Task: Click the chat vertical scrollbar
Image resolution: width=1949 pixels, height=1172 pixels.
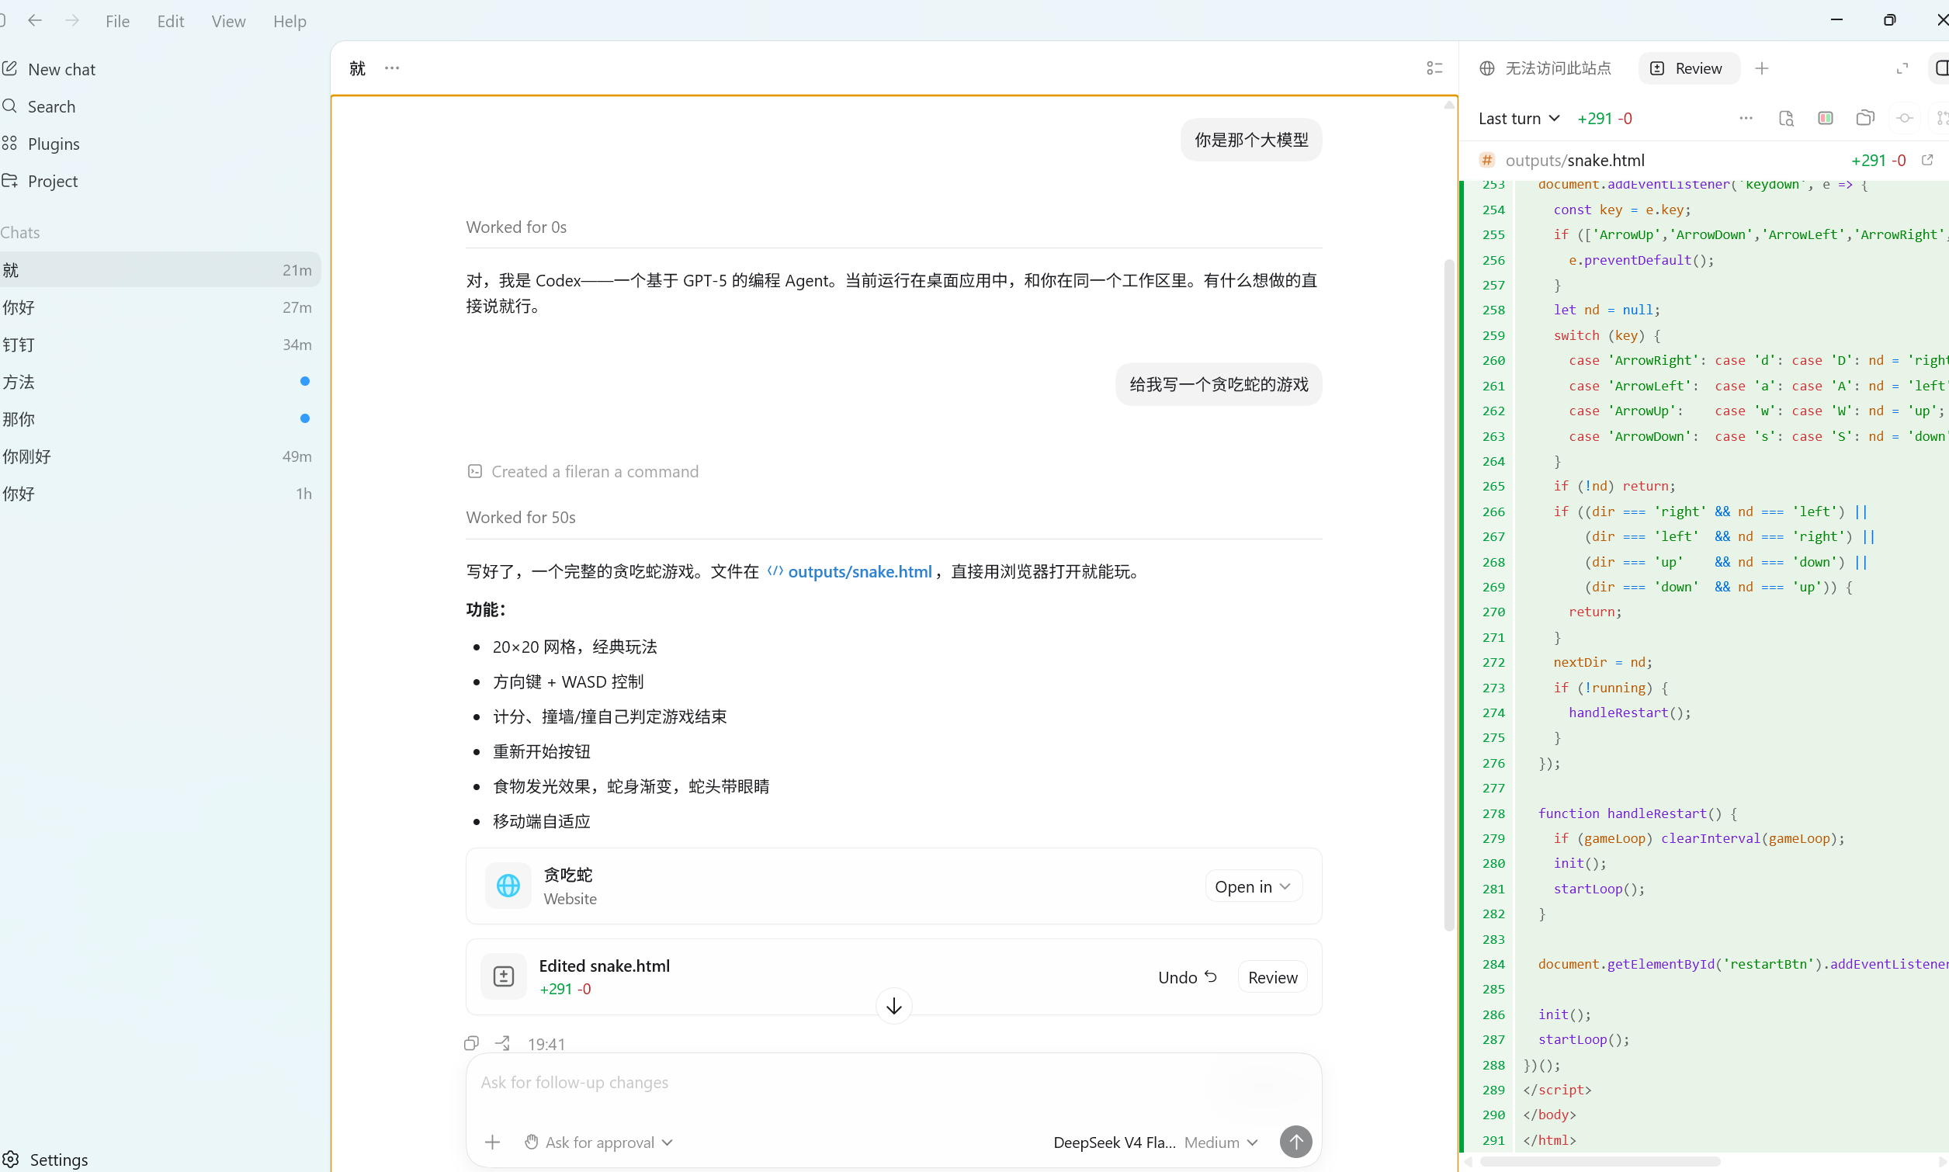Action: 1449,594
